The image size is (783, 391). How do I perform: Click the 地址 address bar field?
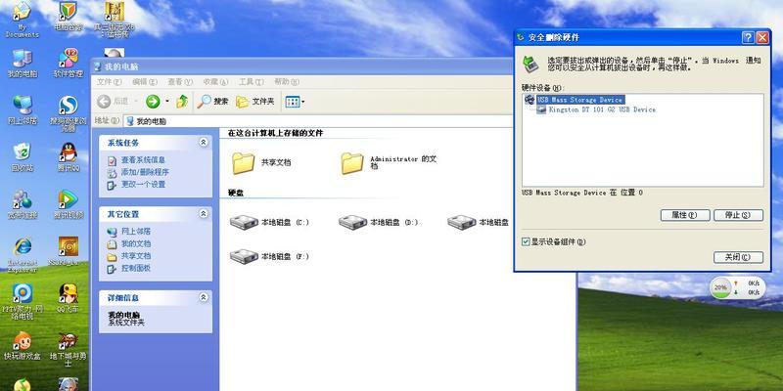[x=320, y=121]
